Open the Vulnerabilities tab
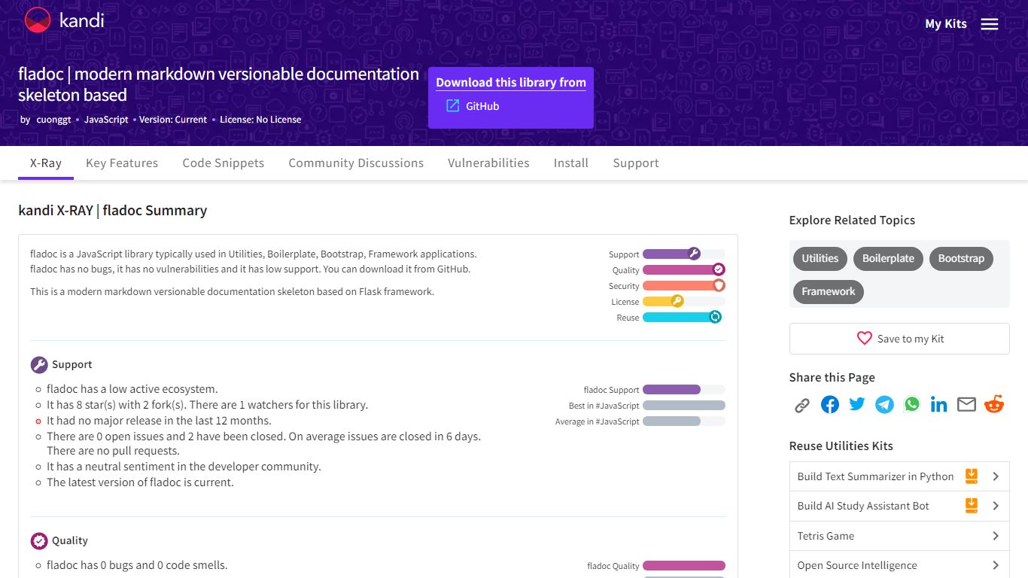This screenshot has width=1028, height=578. 488,163
